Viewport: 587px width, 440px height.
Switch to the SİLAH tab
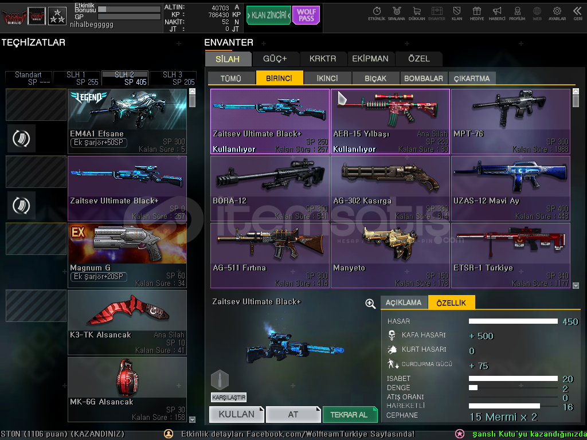click(x=228, y=59)
